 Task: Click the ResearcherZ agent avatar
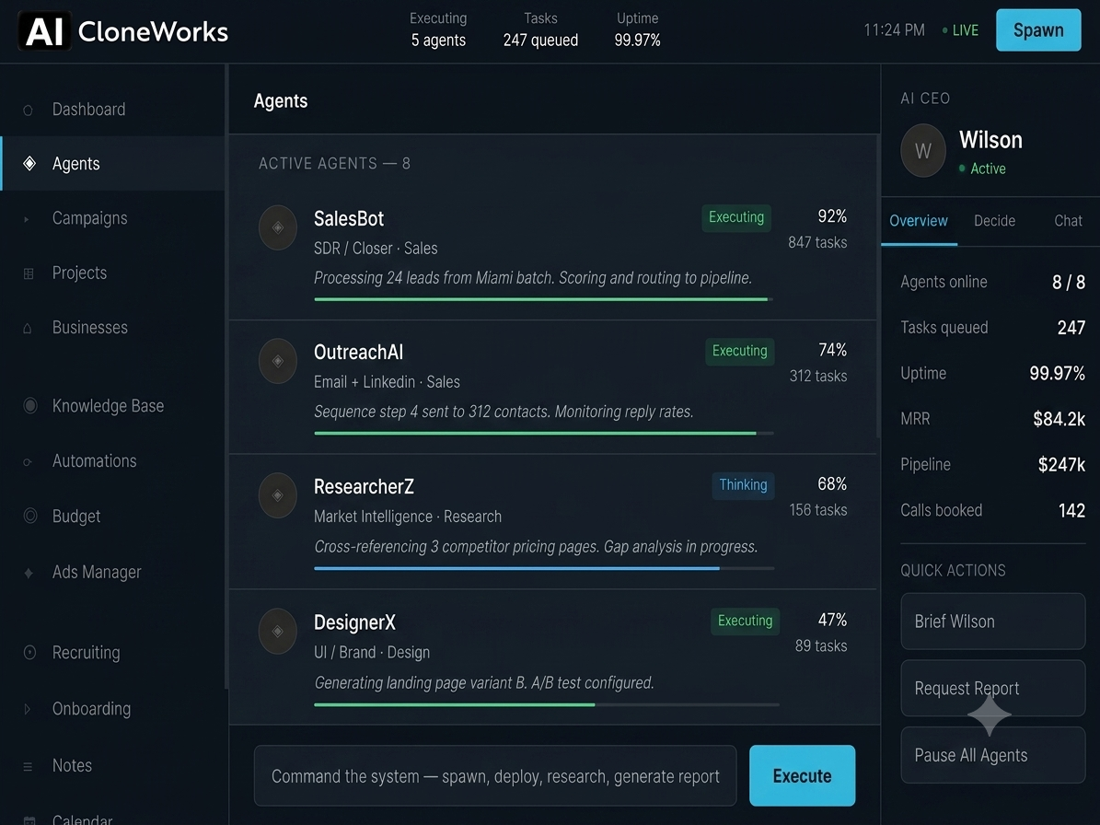tap(278, 495)
